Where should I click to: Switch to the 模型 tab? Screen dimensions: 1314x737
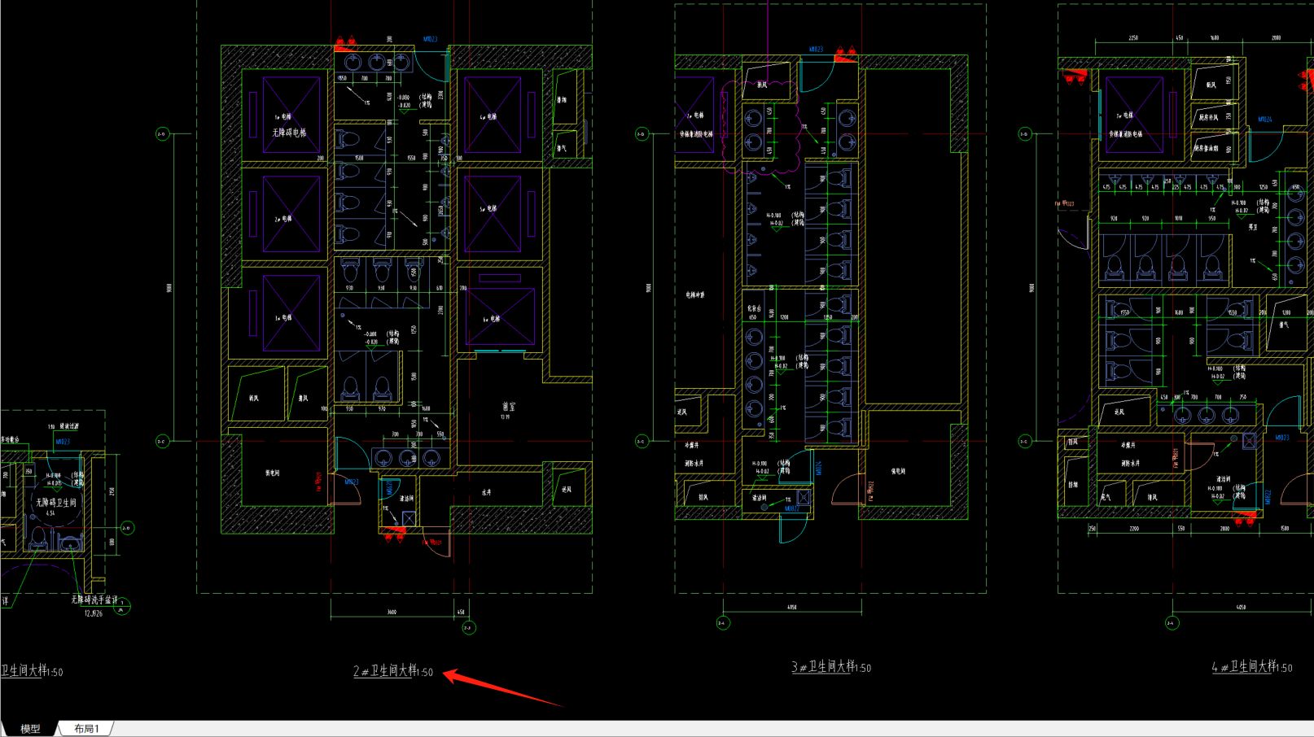[x=30, y=729]
